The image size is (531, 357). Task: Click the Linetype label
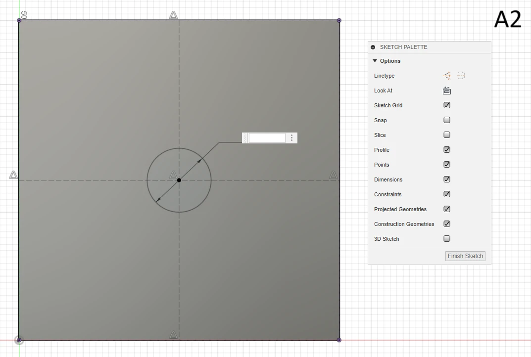click(384, 76)
